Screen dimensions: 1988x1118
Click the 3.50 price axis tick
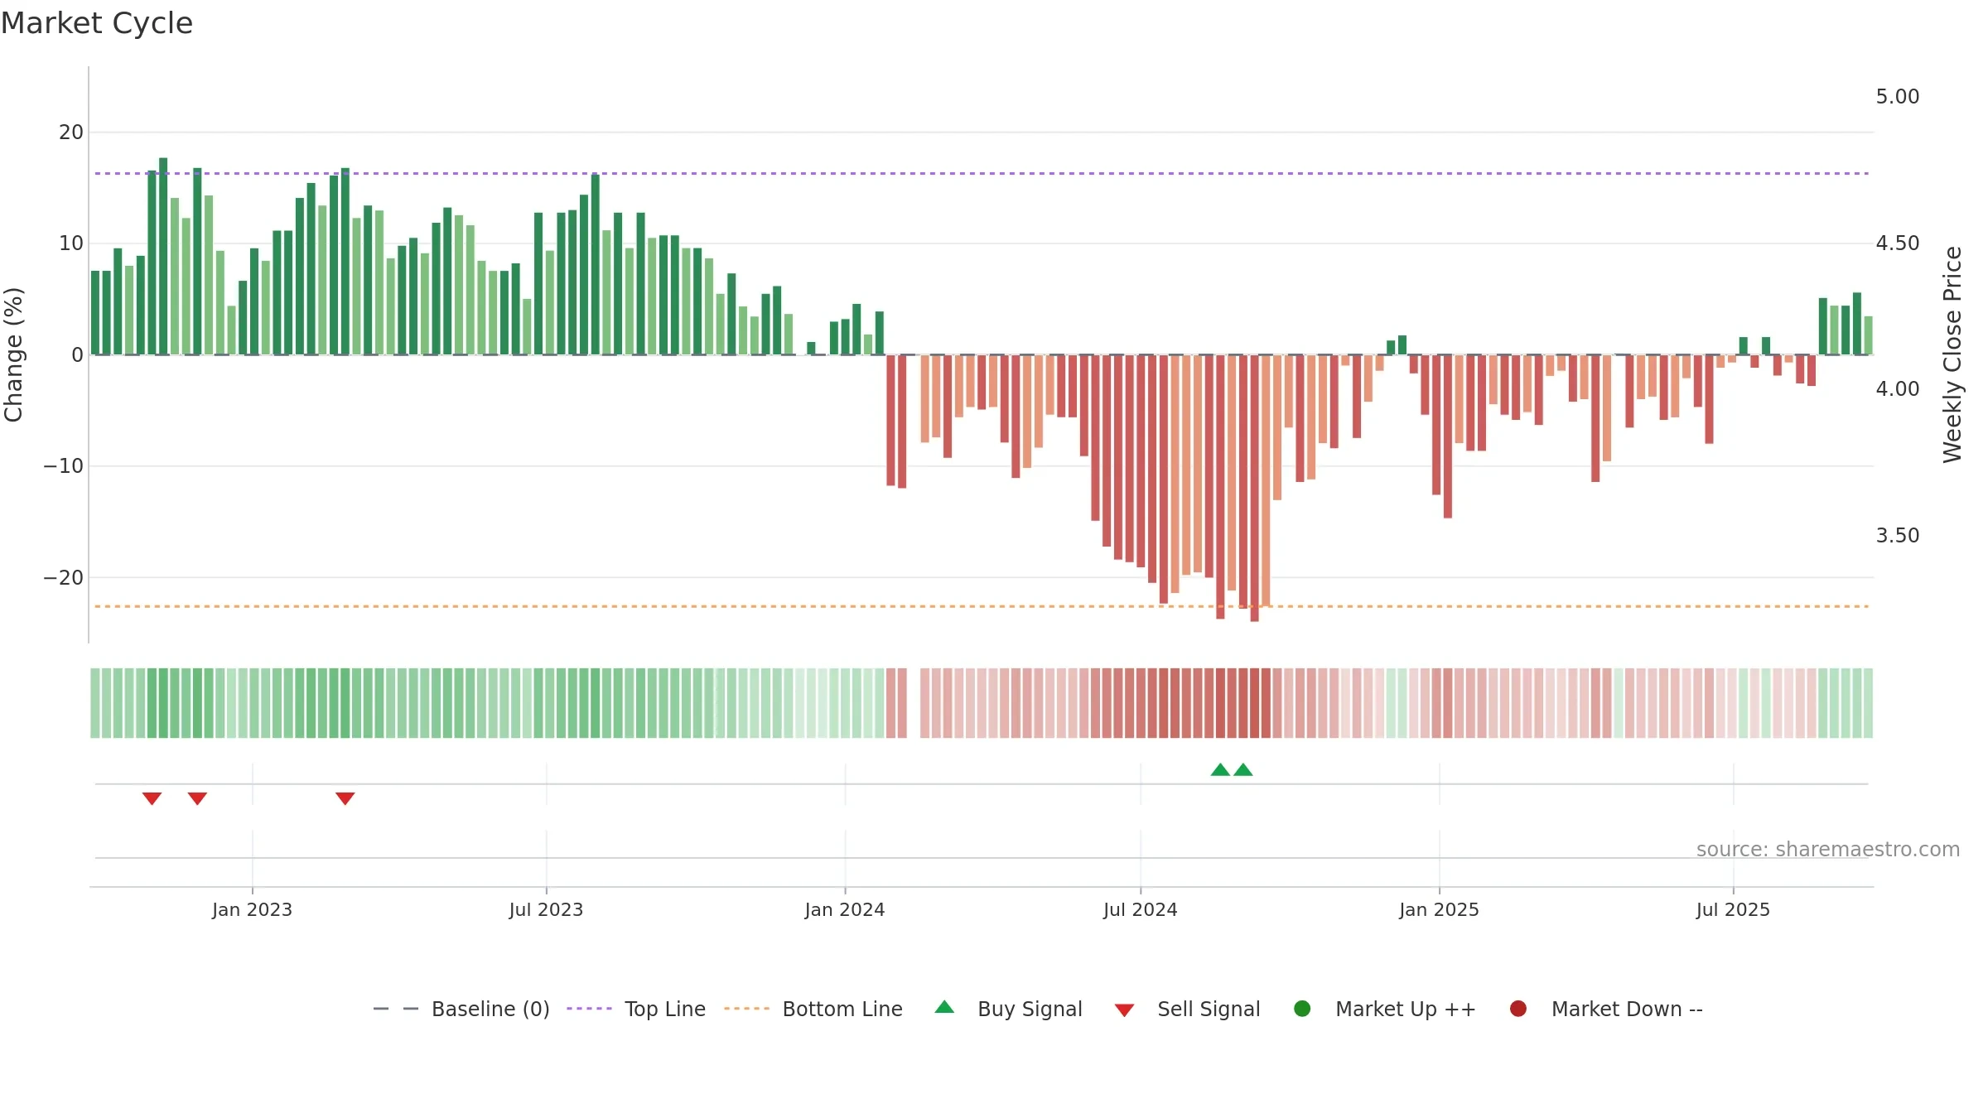click(x=1898, y=536)
